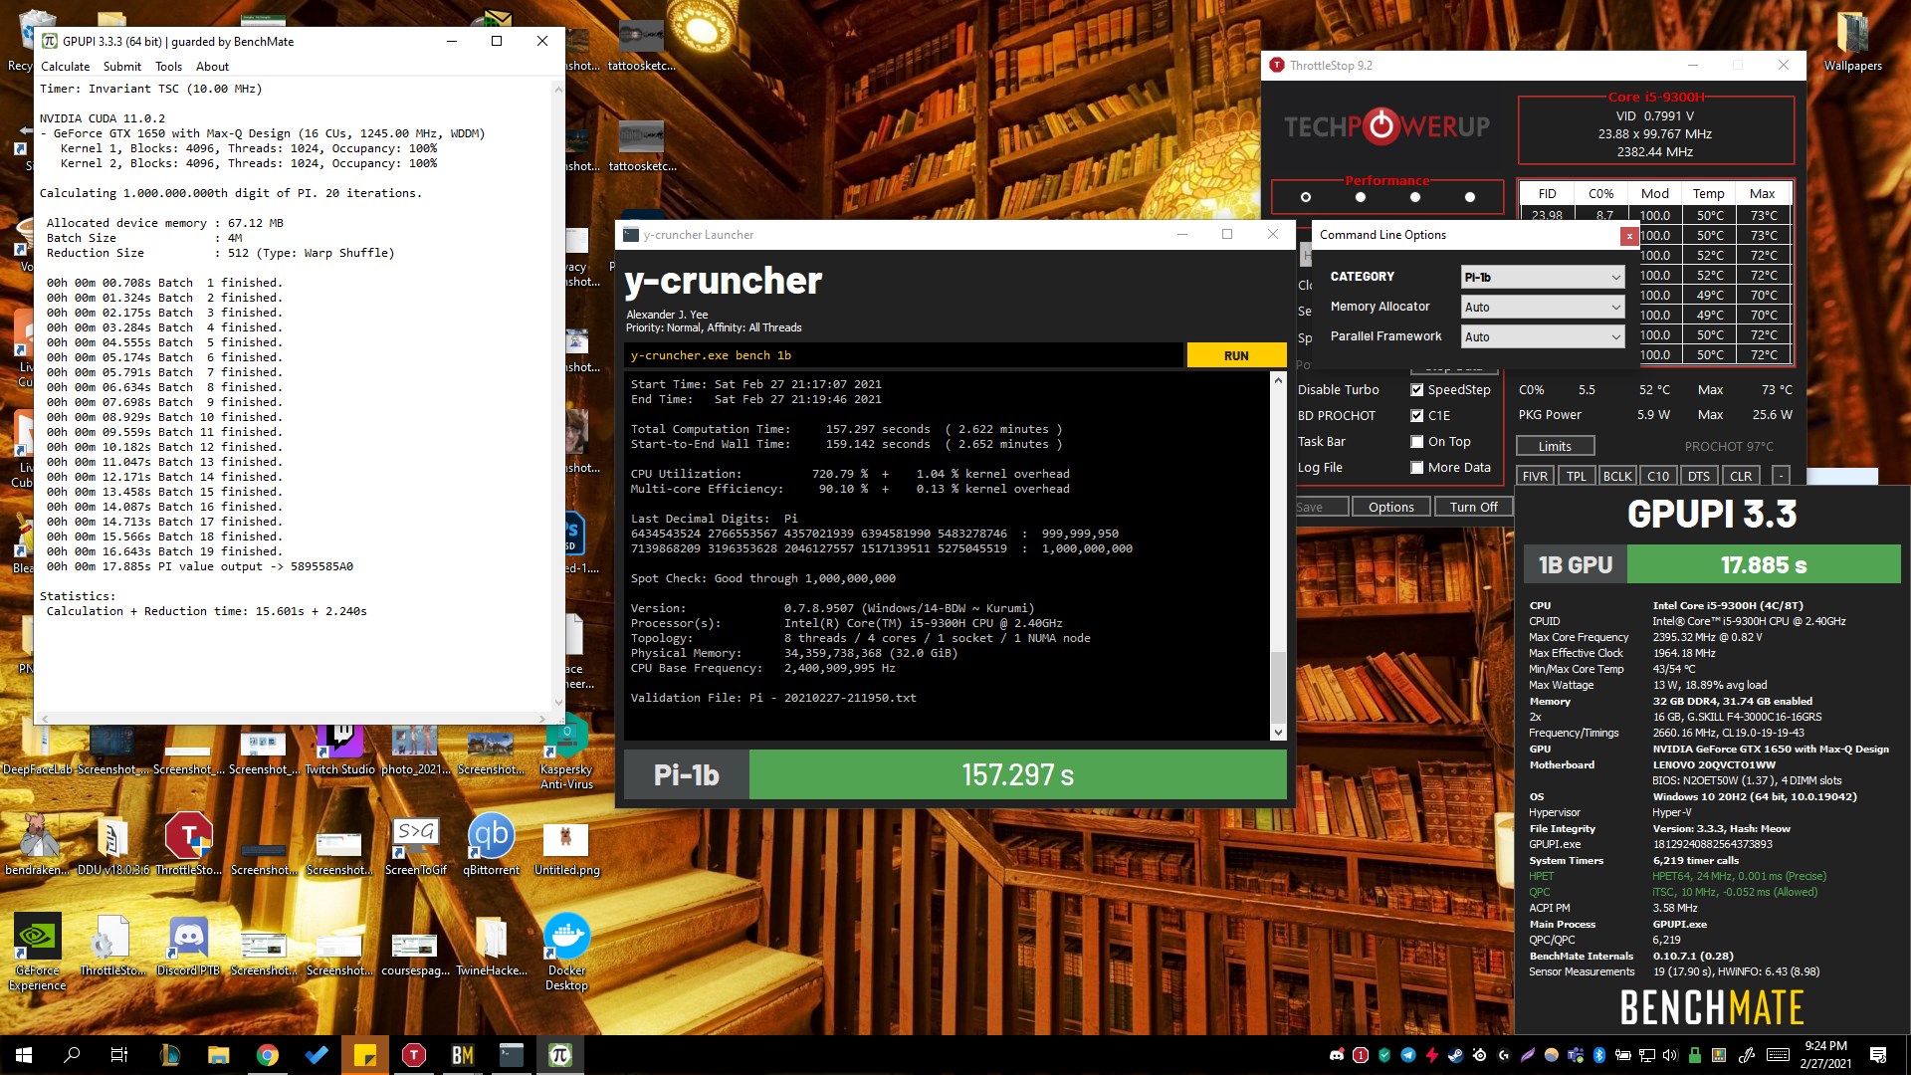Viewport: 1911px width, 1075px height.
Task: Open Discord tray icon
Action: point(1337,1055)
